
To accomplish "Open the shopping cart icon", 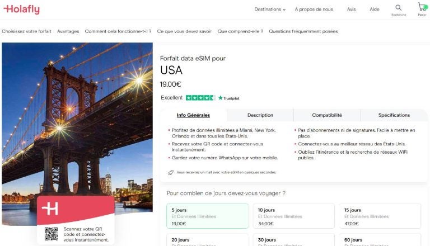I will click(x=422, y=8).
